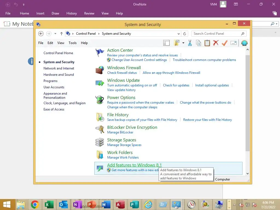Click the File History folder icon
The width and height of the screenshot is (280, 210).
[x=100, y=117]
